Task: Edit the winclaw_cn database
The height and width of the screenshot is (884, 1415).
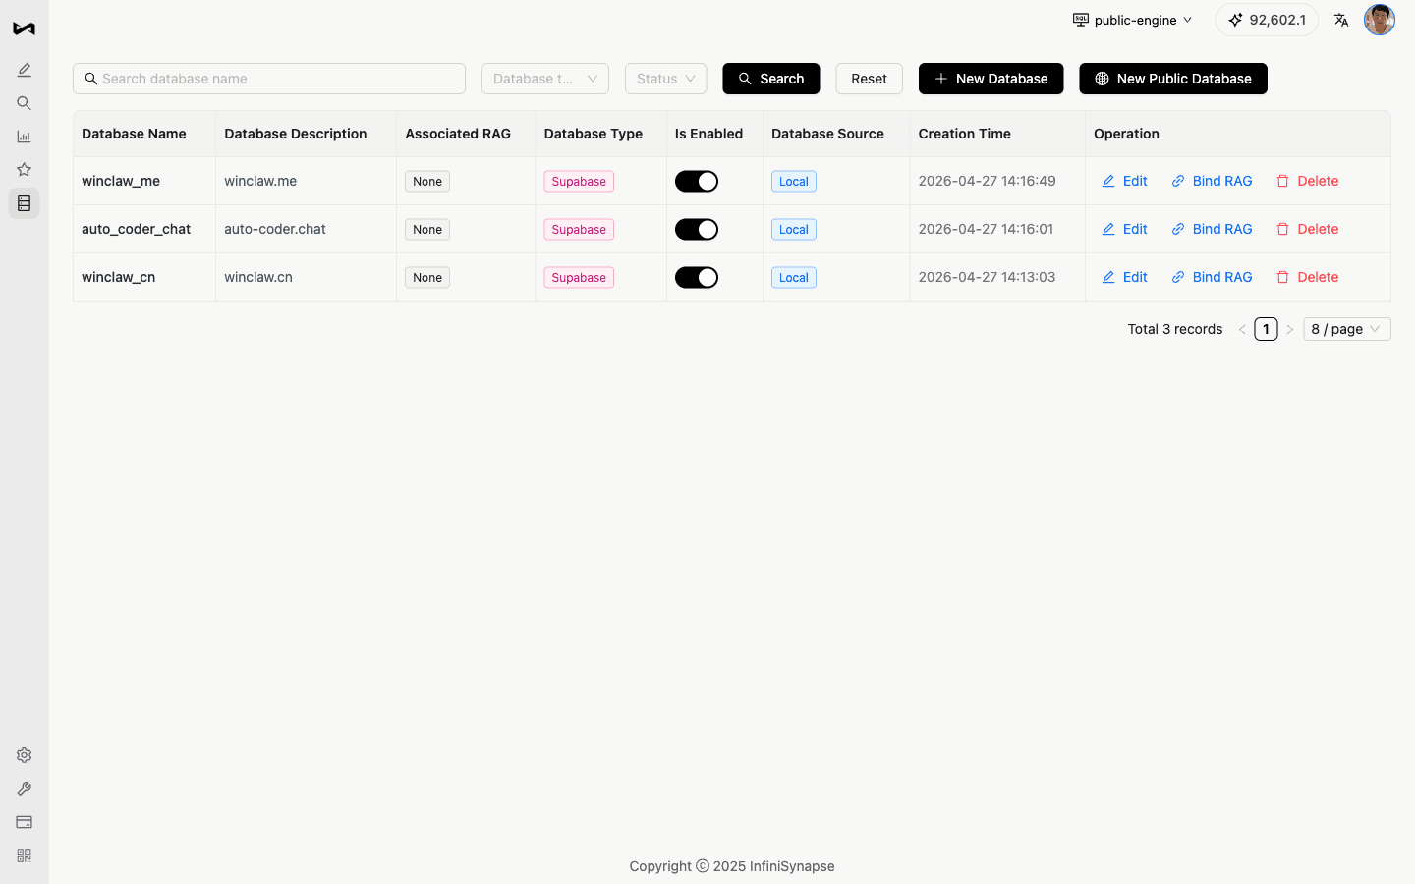Action: [1124, 277]
